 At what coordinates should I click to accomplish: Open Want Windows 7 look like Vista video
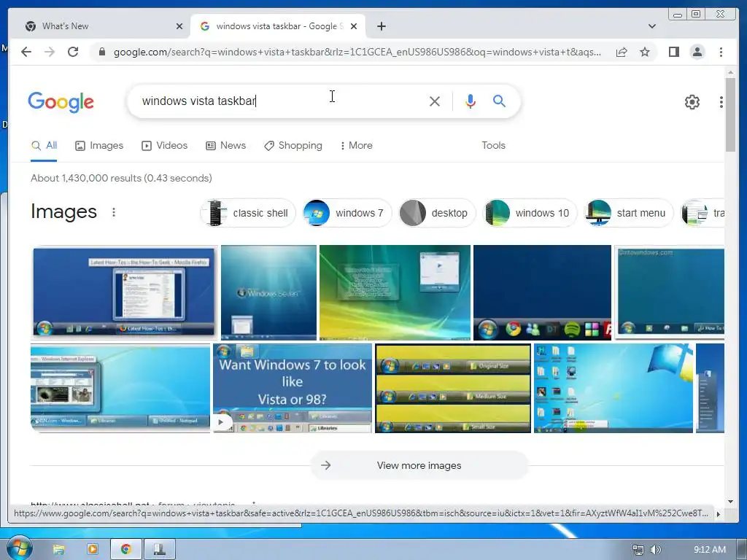click(x=293, y=388)
